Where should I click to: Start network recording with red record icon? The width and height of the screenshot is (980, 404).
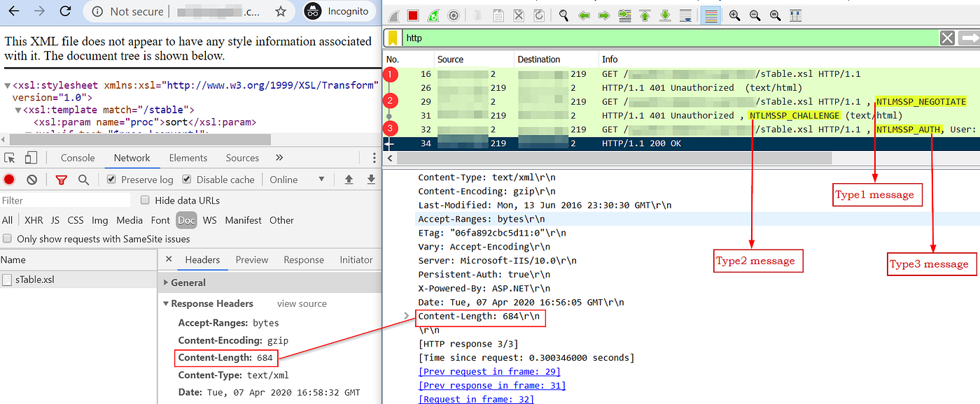(10, 179)
